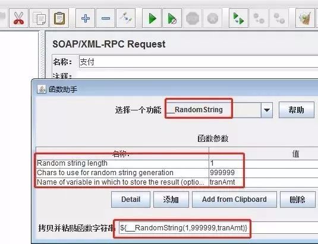Image resolution: width=318 pixels, height=244 pixels.
Task: Select the tranAmt variable value cell
Action: click(x=263, y=182)
